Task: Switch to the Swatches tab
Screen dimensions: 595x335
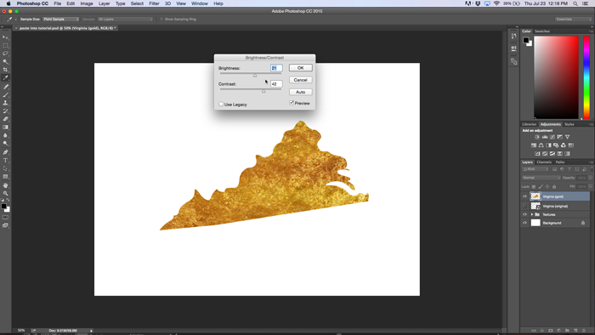Action: pyautogui.click(x=542, y=31)
